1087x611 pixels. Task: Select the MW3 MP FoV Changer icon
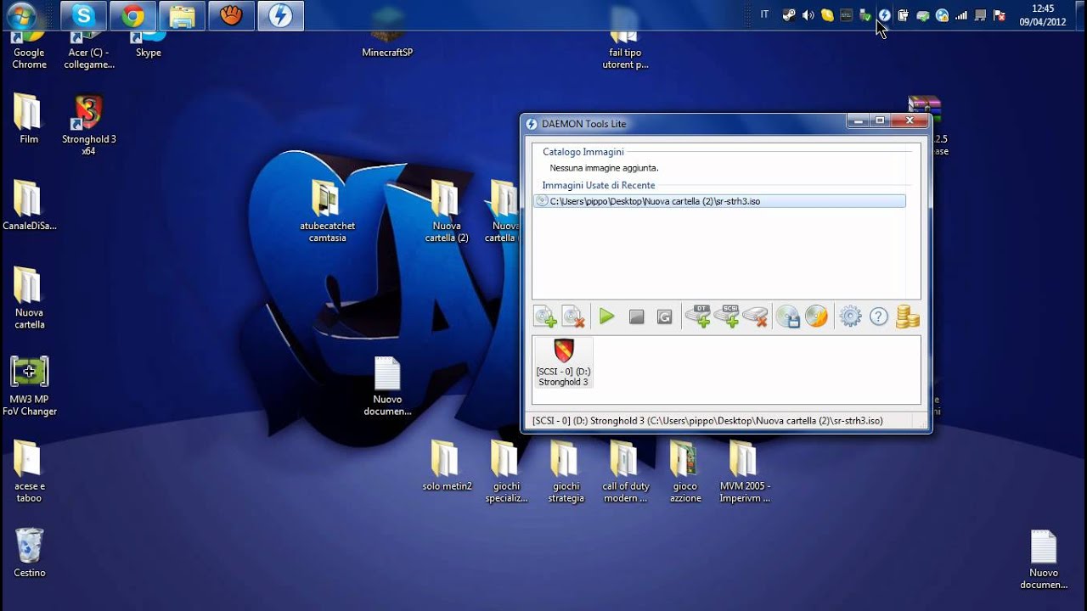point(29,386)
